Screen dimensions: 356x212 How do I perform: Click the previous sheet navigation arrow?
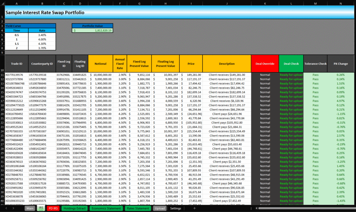point(6,209)
